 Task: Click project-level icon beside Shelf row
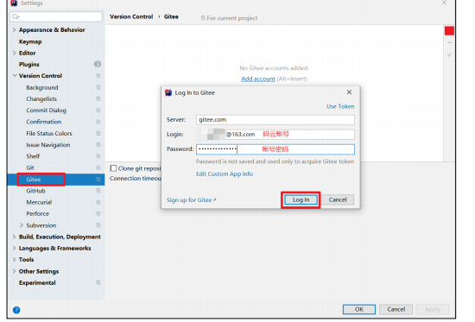pyautogui.click(x=98, y=156)
